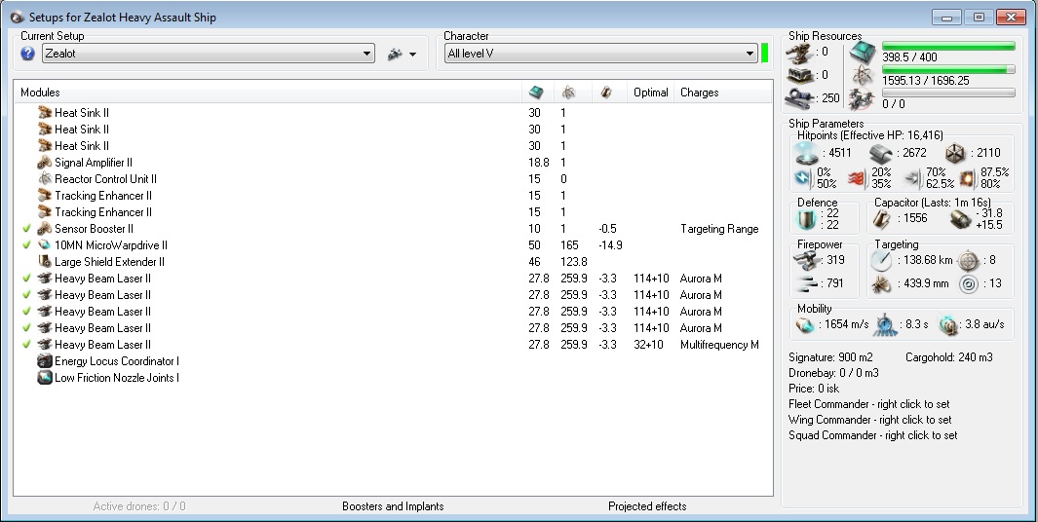Click the 10MN MicroWarpdrive II module icon
1038x522 pixels.
click(45, 244)
